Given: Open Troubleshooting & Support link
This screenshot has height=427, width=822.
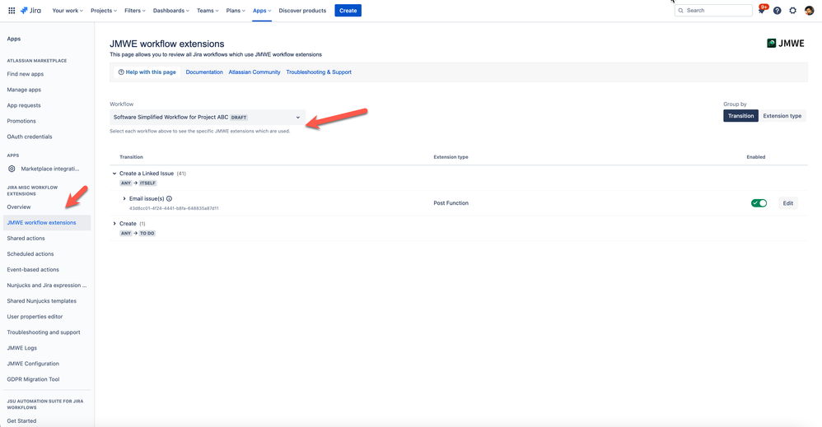Looking at the screenshot, I should tap(319, 72).
